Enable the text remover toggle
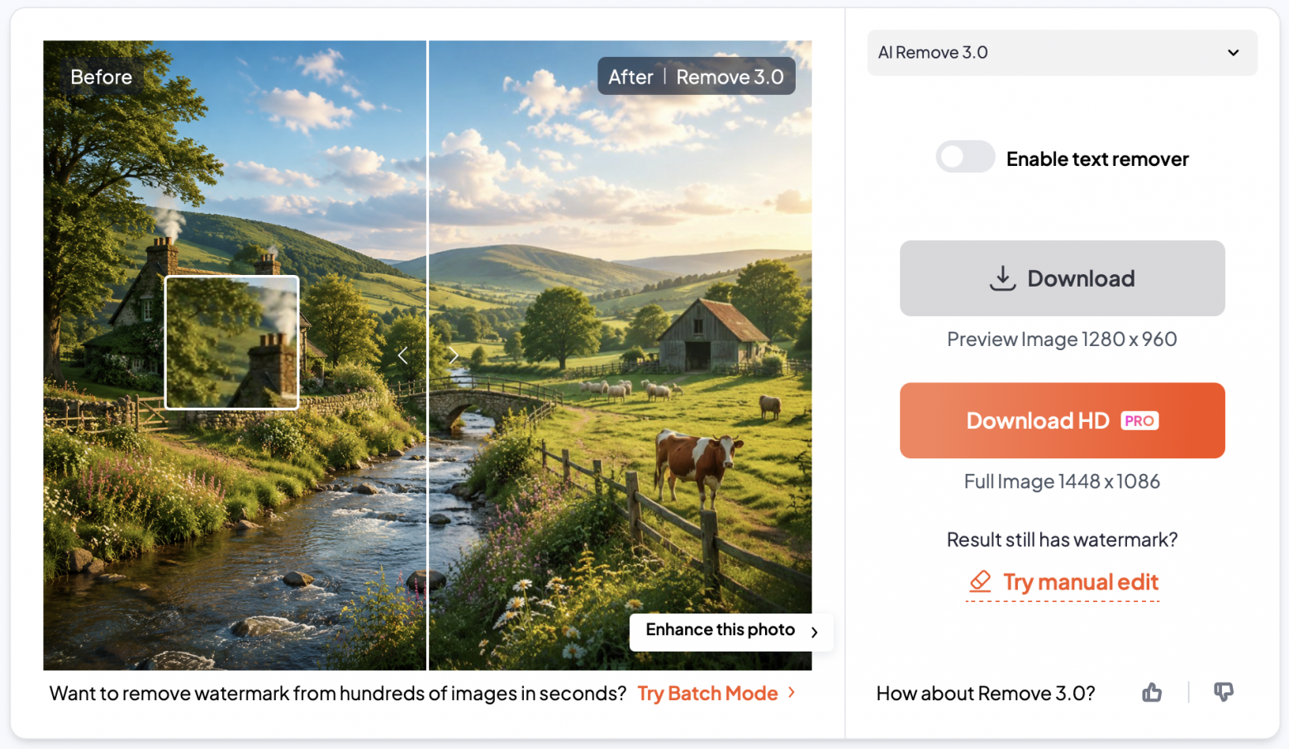The image size is (1289, 749). [965, 157]
